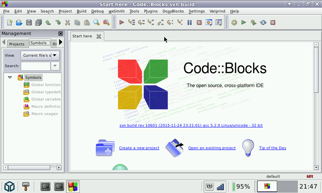Click the Abort build red icon
Screen dimensions: 322x193
[x=273, y=22]
